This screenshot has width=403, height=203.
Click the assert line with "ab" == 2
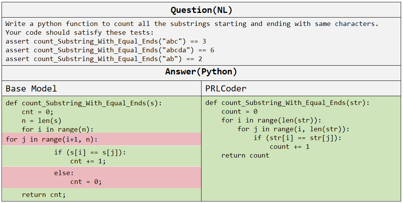point(104,59)
